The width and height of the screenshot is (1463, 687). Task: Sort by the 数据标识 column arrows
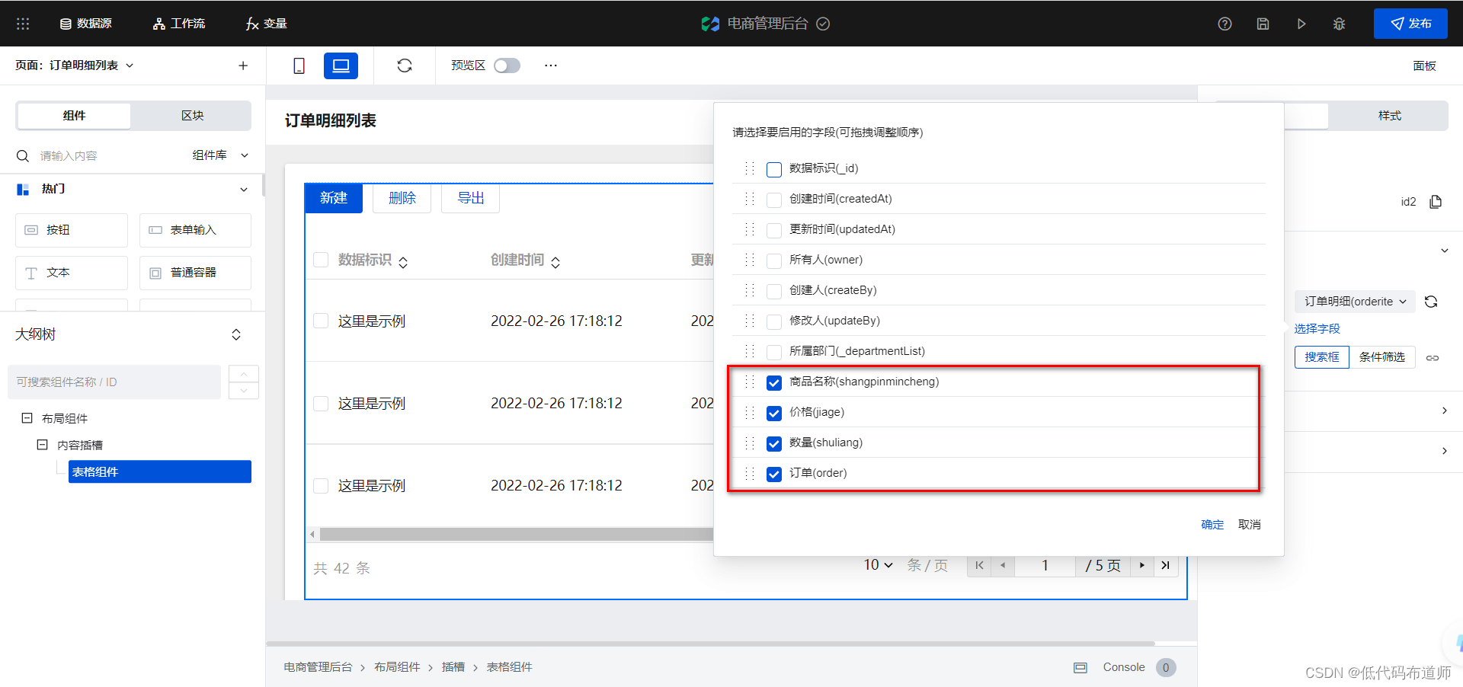403,262
